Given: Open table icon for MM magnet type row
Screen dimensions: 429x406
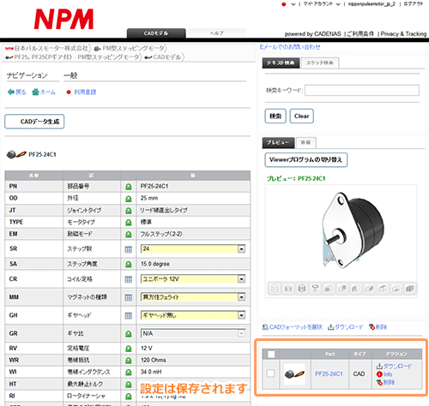Looking at the screenshot, I should coord(129,298).
